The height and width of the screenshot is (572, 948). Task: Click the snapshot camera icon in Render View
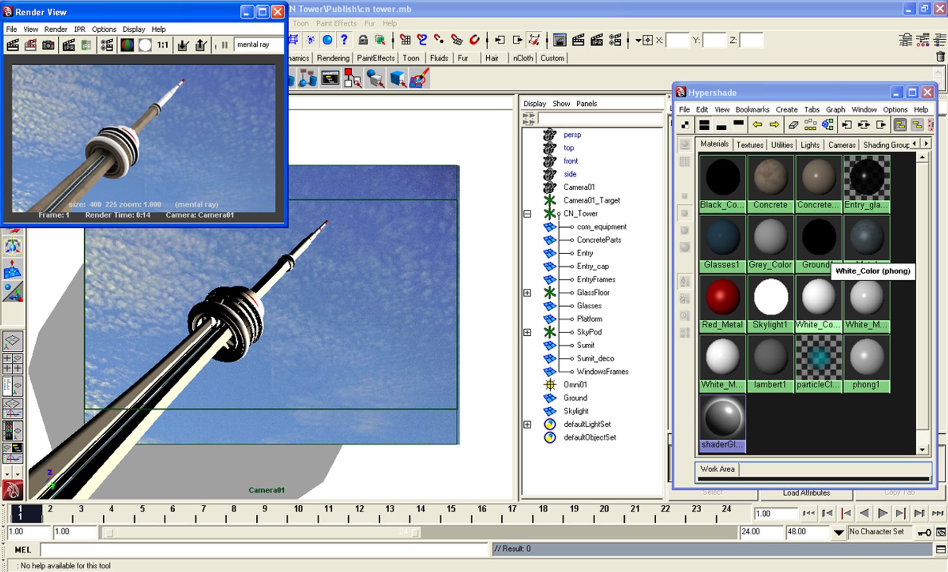tap(48, 45)
